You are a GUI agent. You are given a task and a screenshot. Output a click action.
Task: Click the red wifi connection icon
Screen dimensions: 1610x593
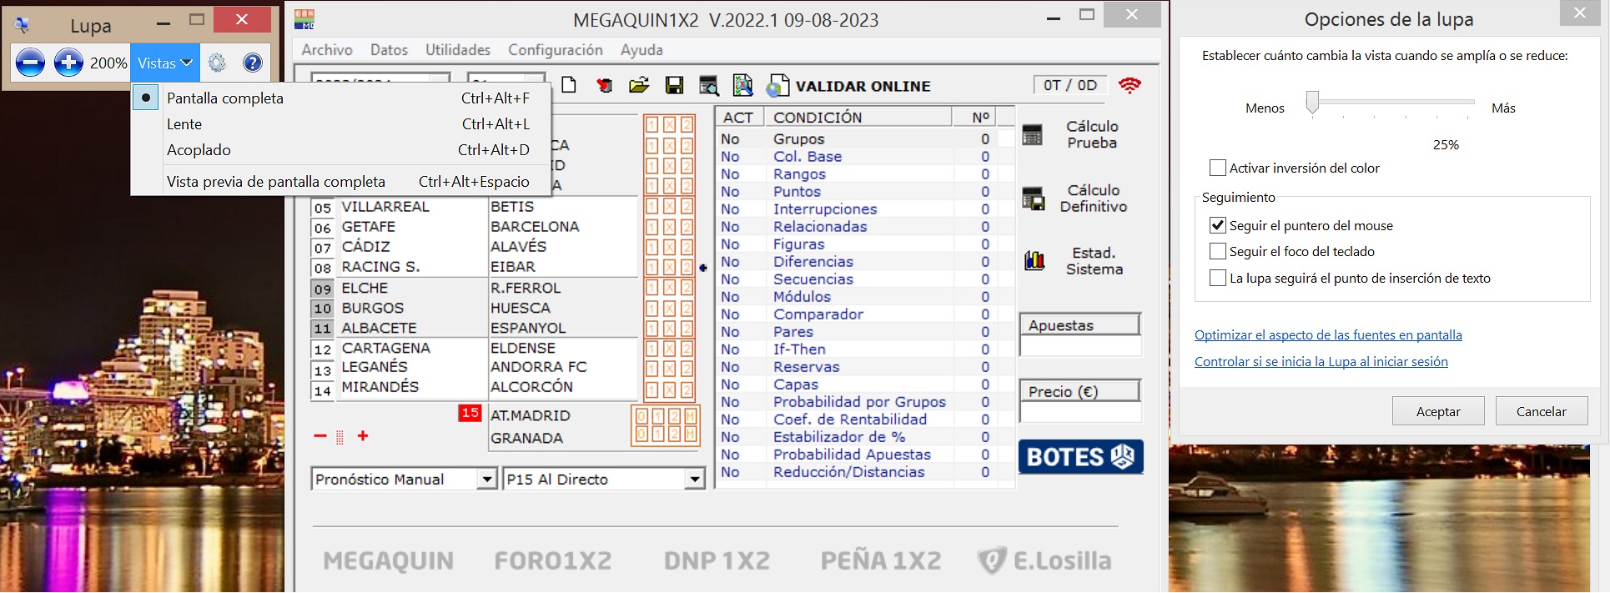click(1130, 85)
